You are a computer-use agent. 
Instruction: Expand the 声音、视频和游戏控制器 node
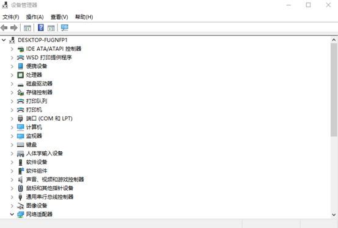(12, 180)
